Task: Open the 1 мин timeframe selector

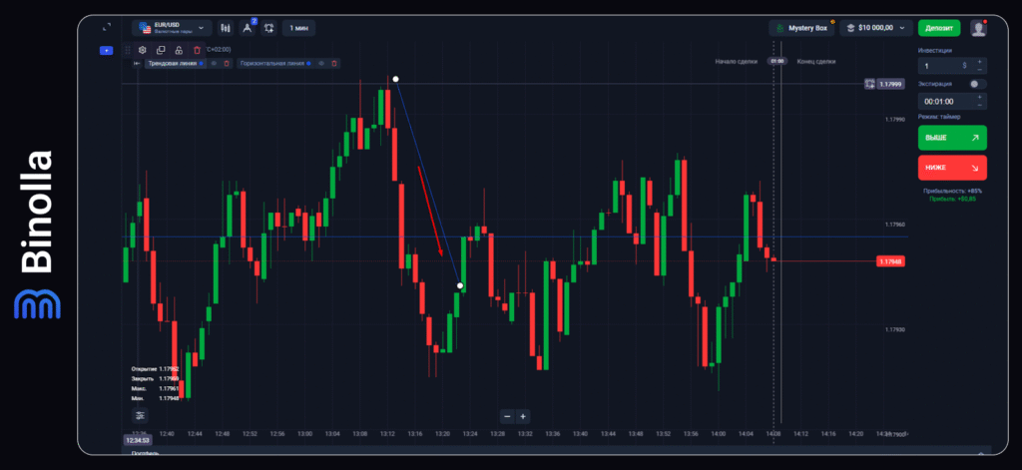Action: pos(298,28)
